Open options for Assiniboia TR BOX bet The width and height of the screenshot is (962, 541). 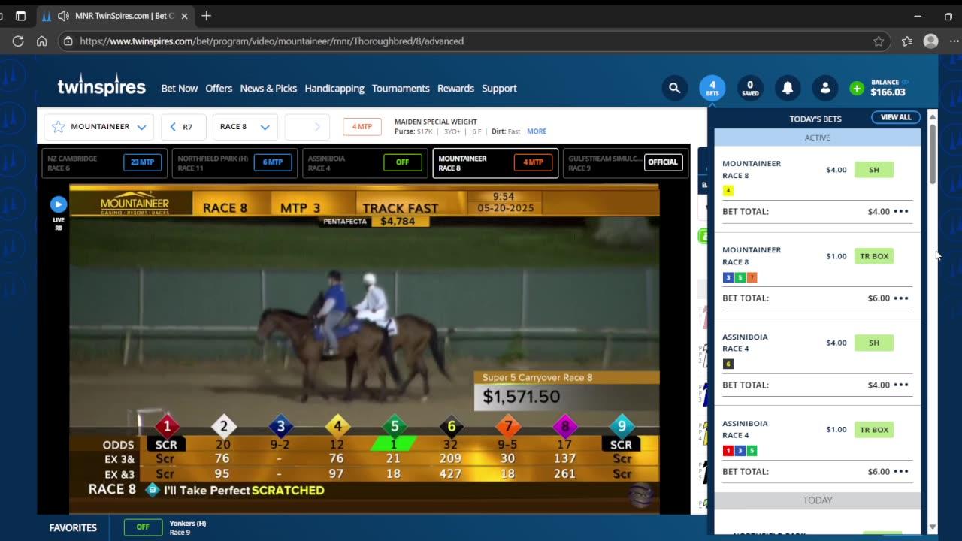click(x=901, y=472)
